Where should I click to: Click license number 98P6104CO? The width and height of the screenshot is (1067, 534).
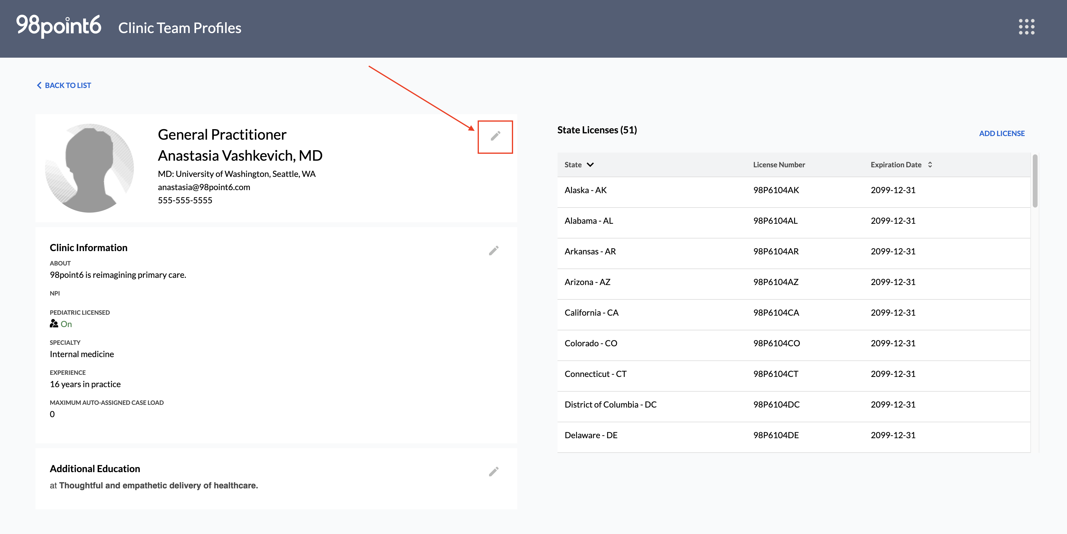pos(776,343)
